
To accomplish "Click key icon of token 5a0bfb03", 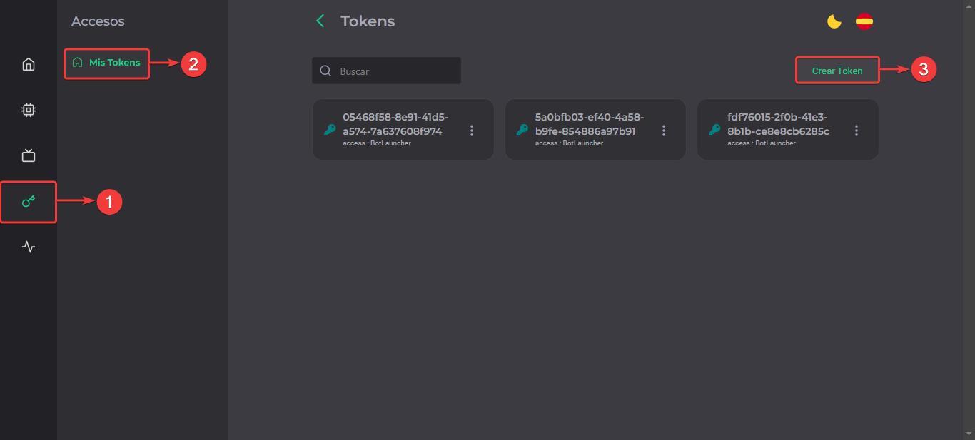I will coord(522,130).
